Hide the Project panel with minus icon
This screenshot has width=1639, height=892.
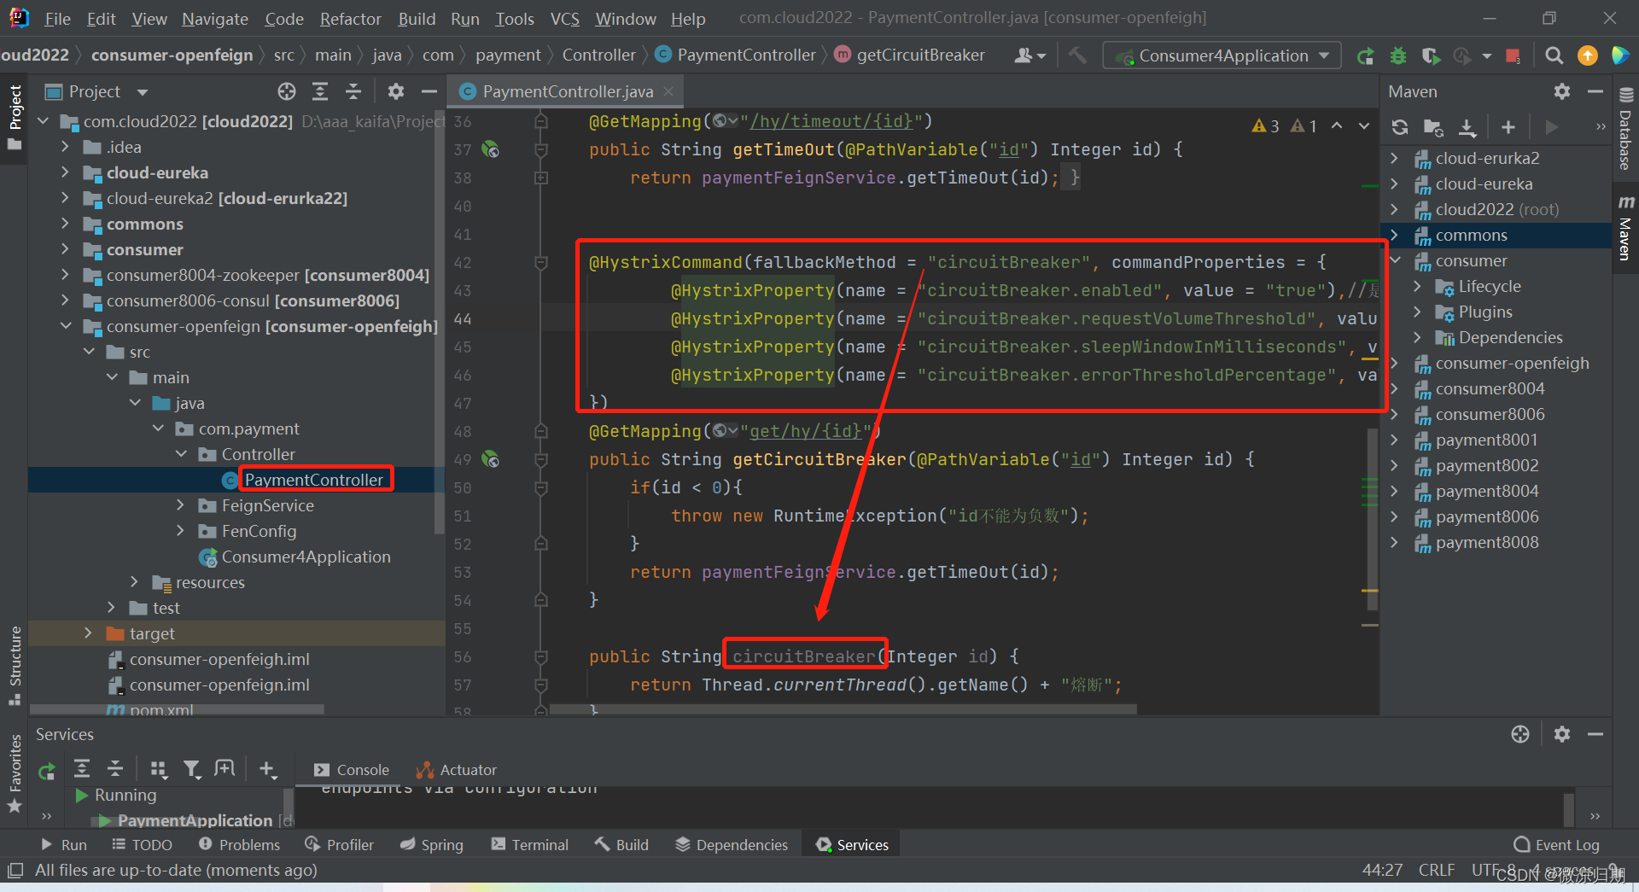429,91
